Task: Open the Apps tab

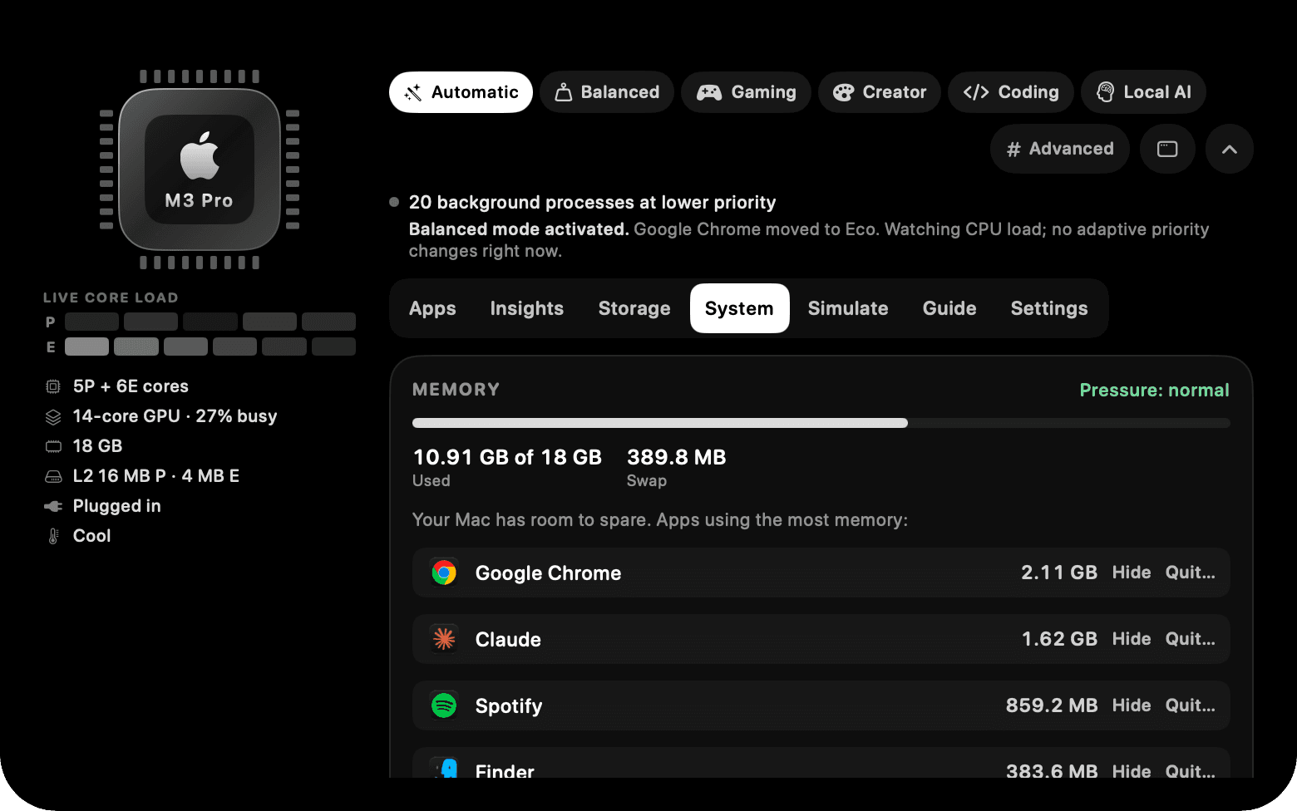Action: [x=432, y=308]
